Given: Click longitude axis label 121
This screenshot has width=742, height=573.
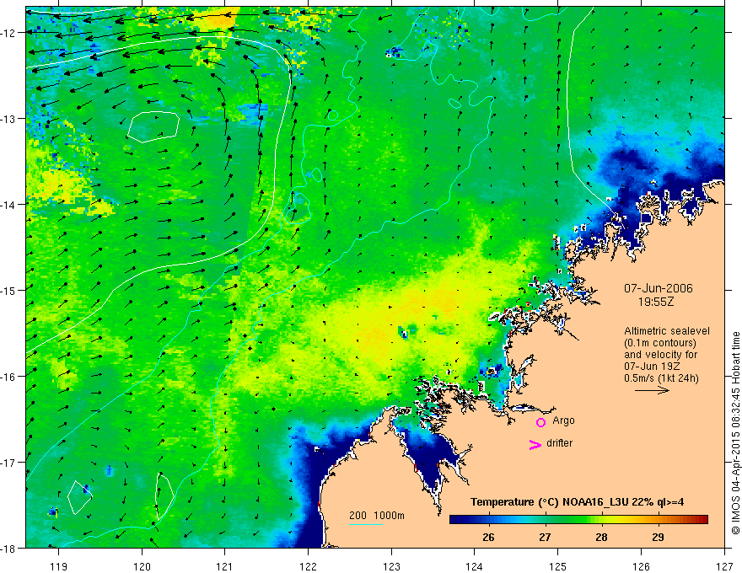Looking at the screenshot, I should pyautogui.click(x=225, y=566).
